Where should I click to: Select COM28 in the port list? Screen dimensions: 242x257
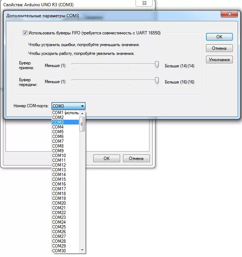click(x=65, y=241)
